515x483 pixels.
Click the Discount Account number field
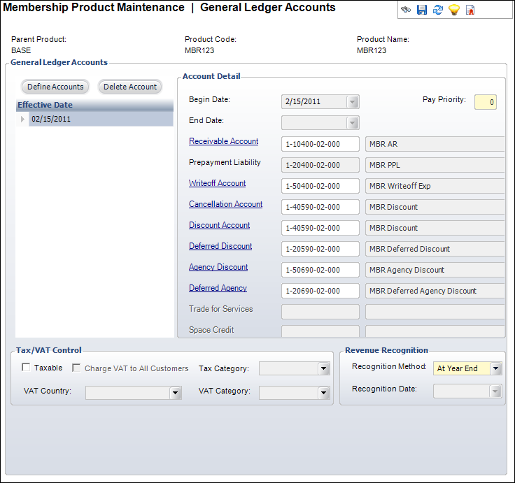point(320,228)
